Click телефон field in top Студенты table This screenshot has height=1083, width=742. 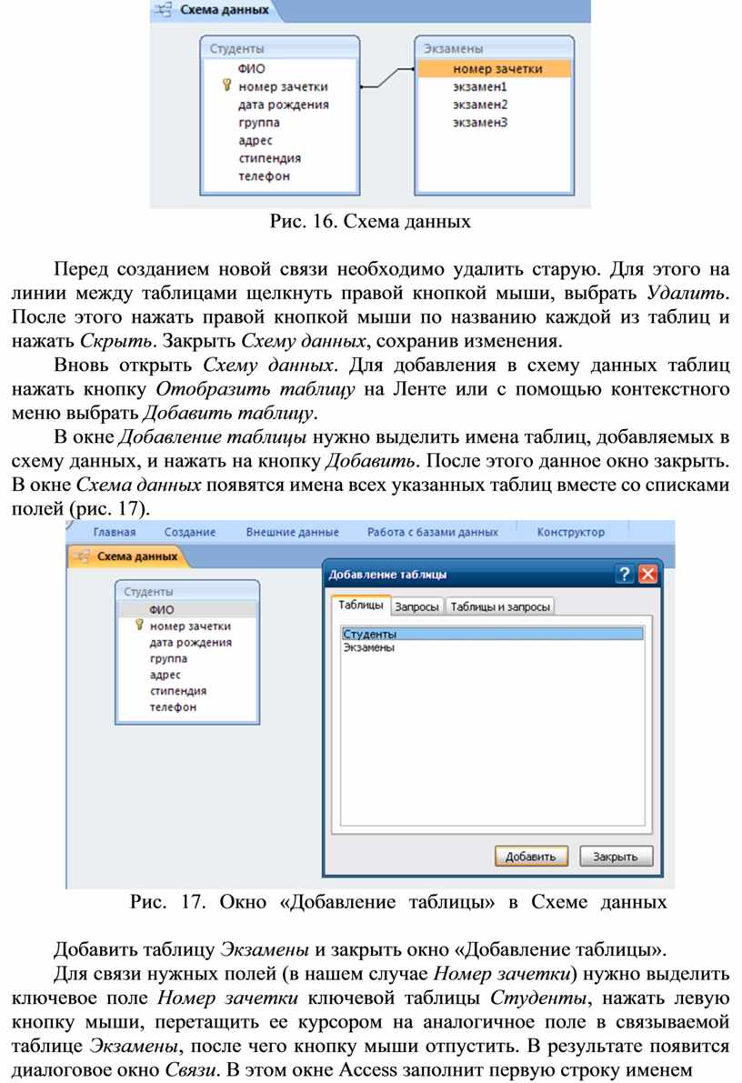264,176
